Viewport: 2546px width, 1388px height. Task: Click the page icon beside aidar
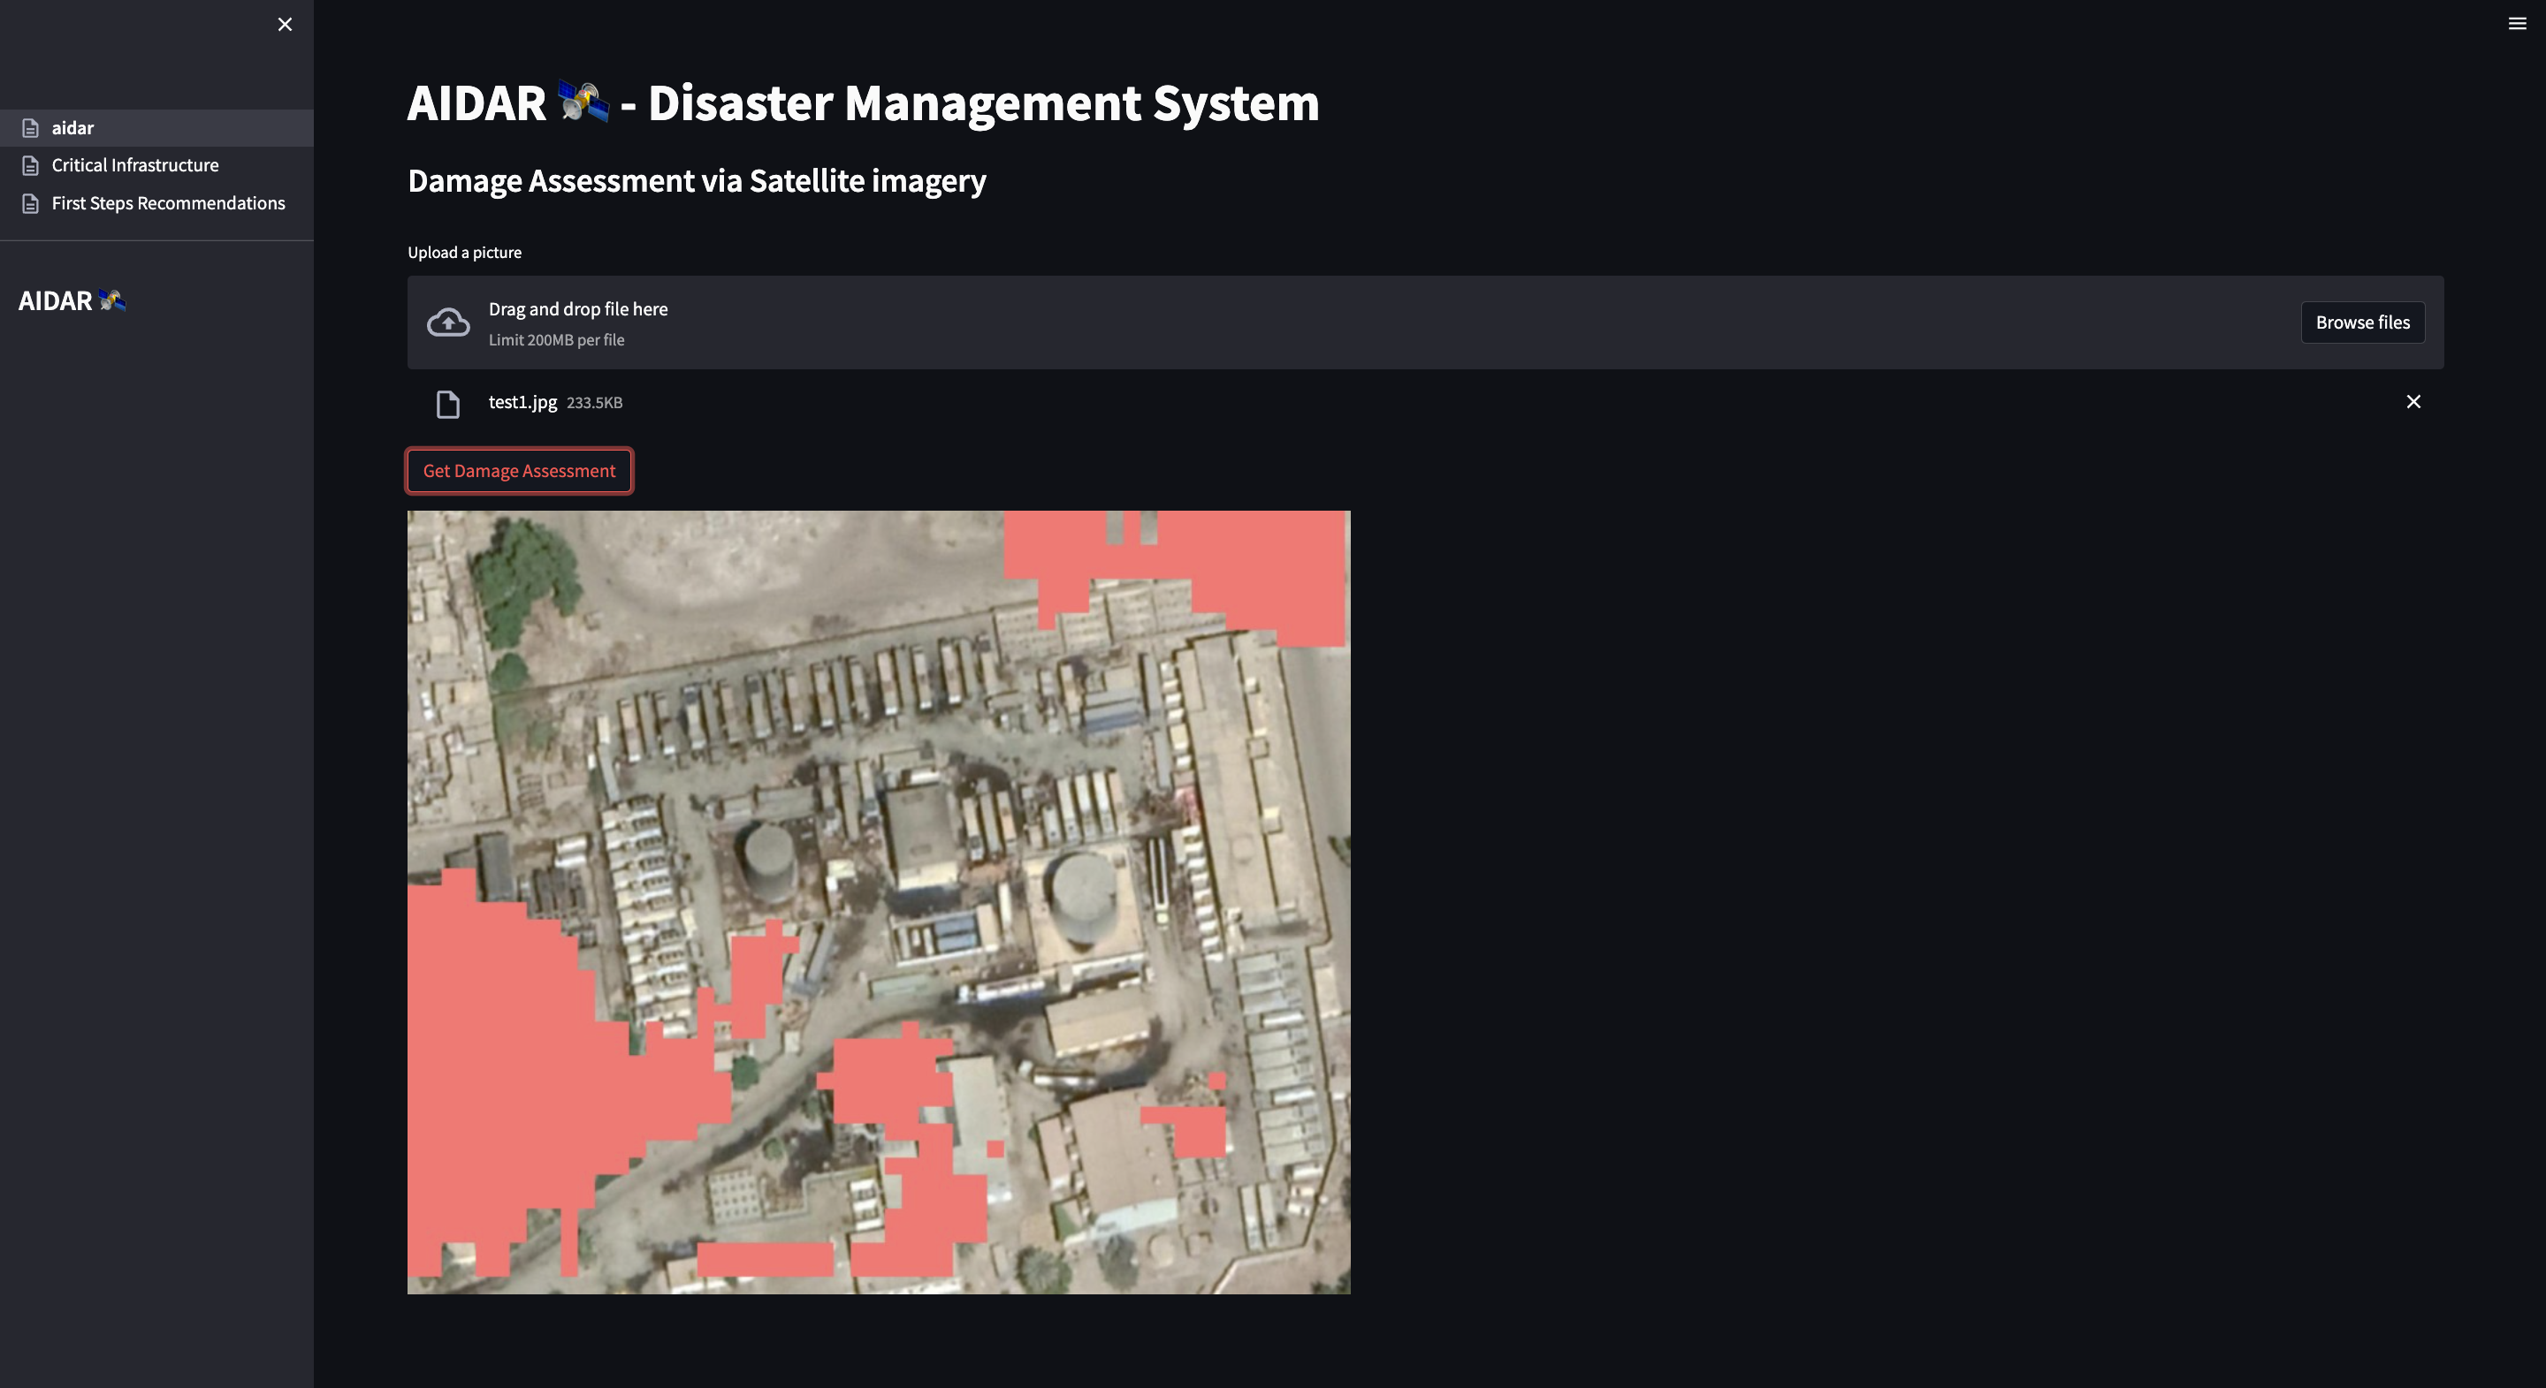click(31, 128)
